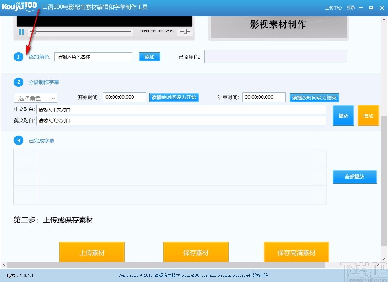Click the step 2 分段制作字幕 circle icon
This screenshot has height=282, width=388.
[18, 82]
